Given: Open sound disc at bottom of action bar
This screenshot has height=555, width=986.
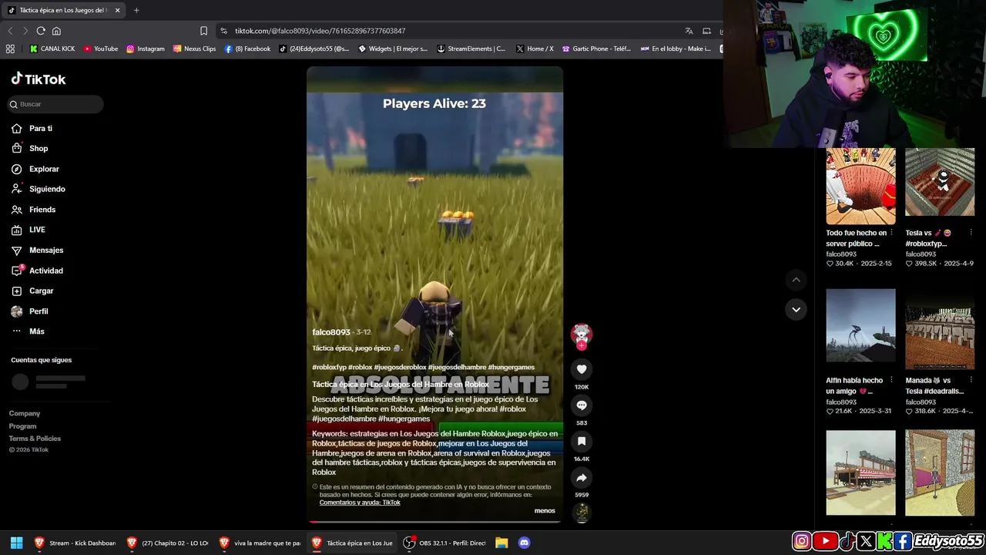Looking at the screenshot, I should 582,513.
